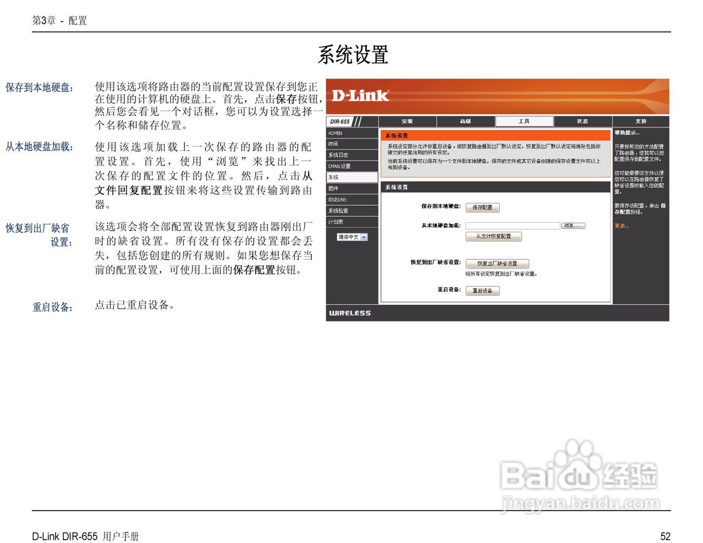Screen dimensions: 703x543
Task: Click the 重启设备 button
Action: (482, 291)
